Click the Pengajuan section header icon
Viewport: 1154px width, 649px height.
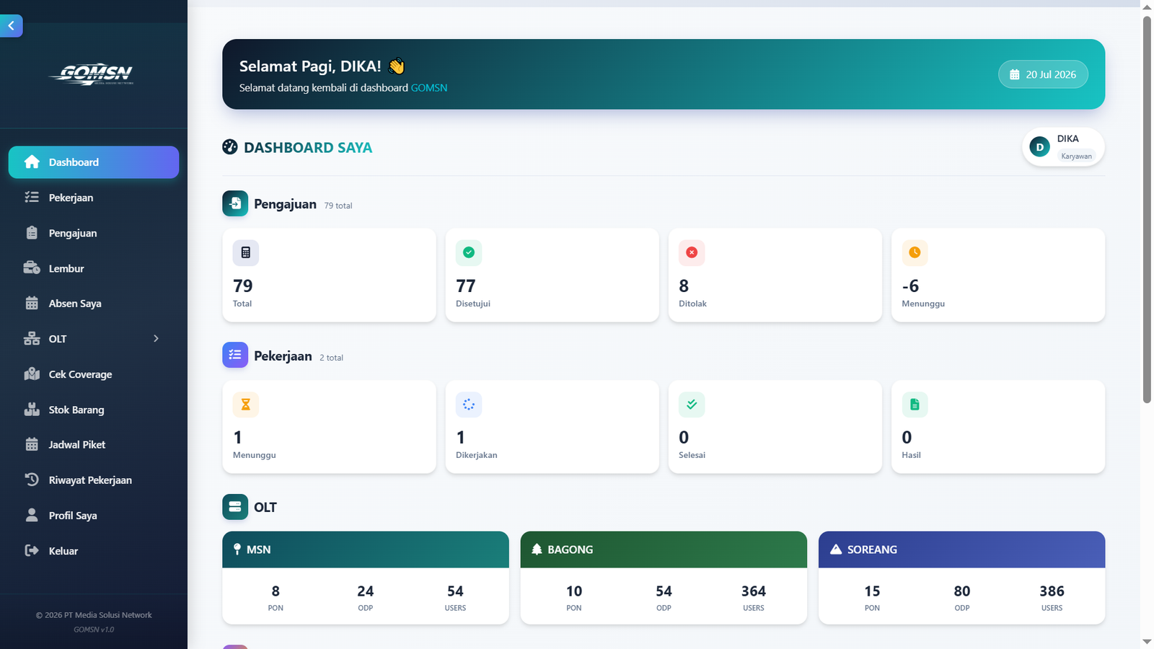coord(235,203)
